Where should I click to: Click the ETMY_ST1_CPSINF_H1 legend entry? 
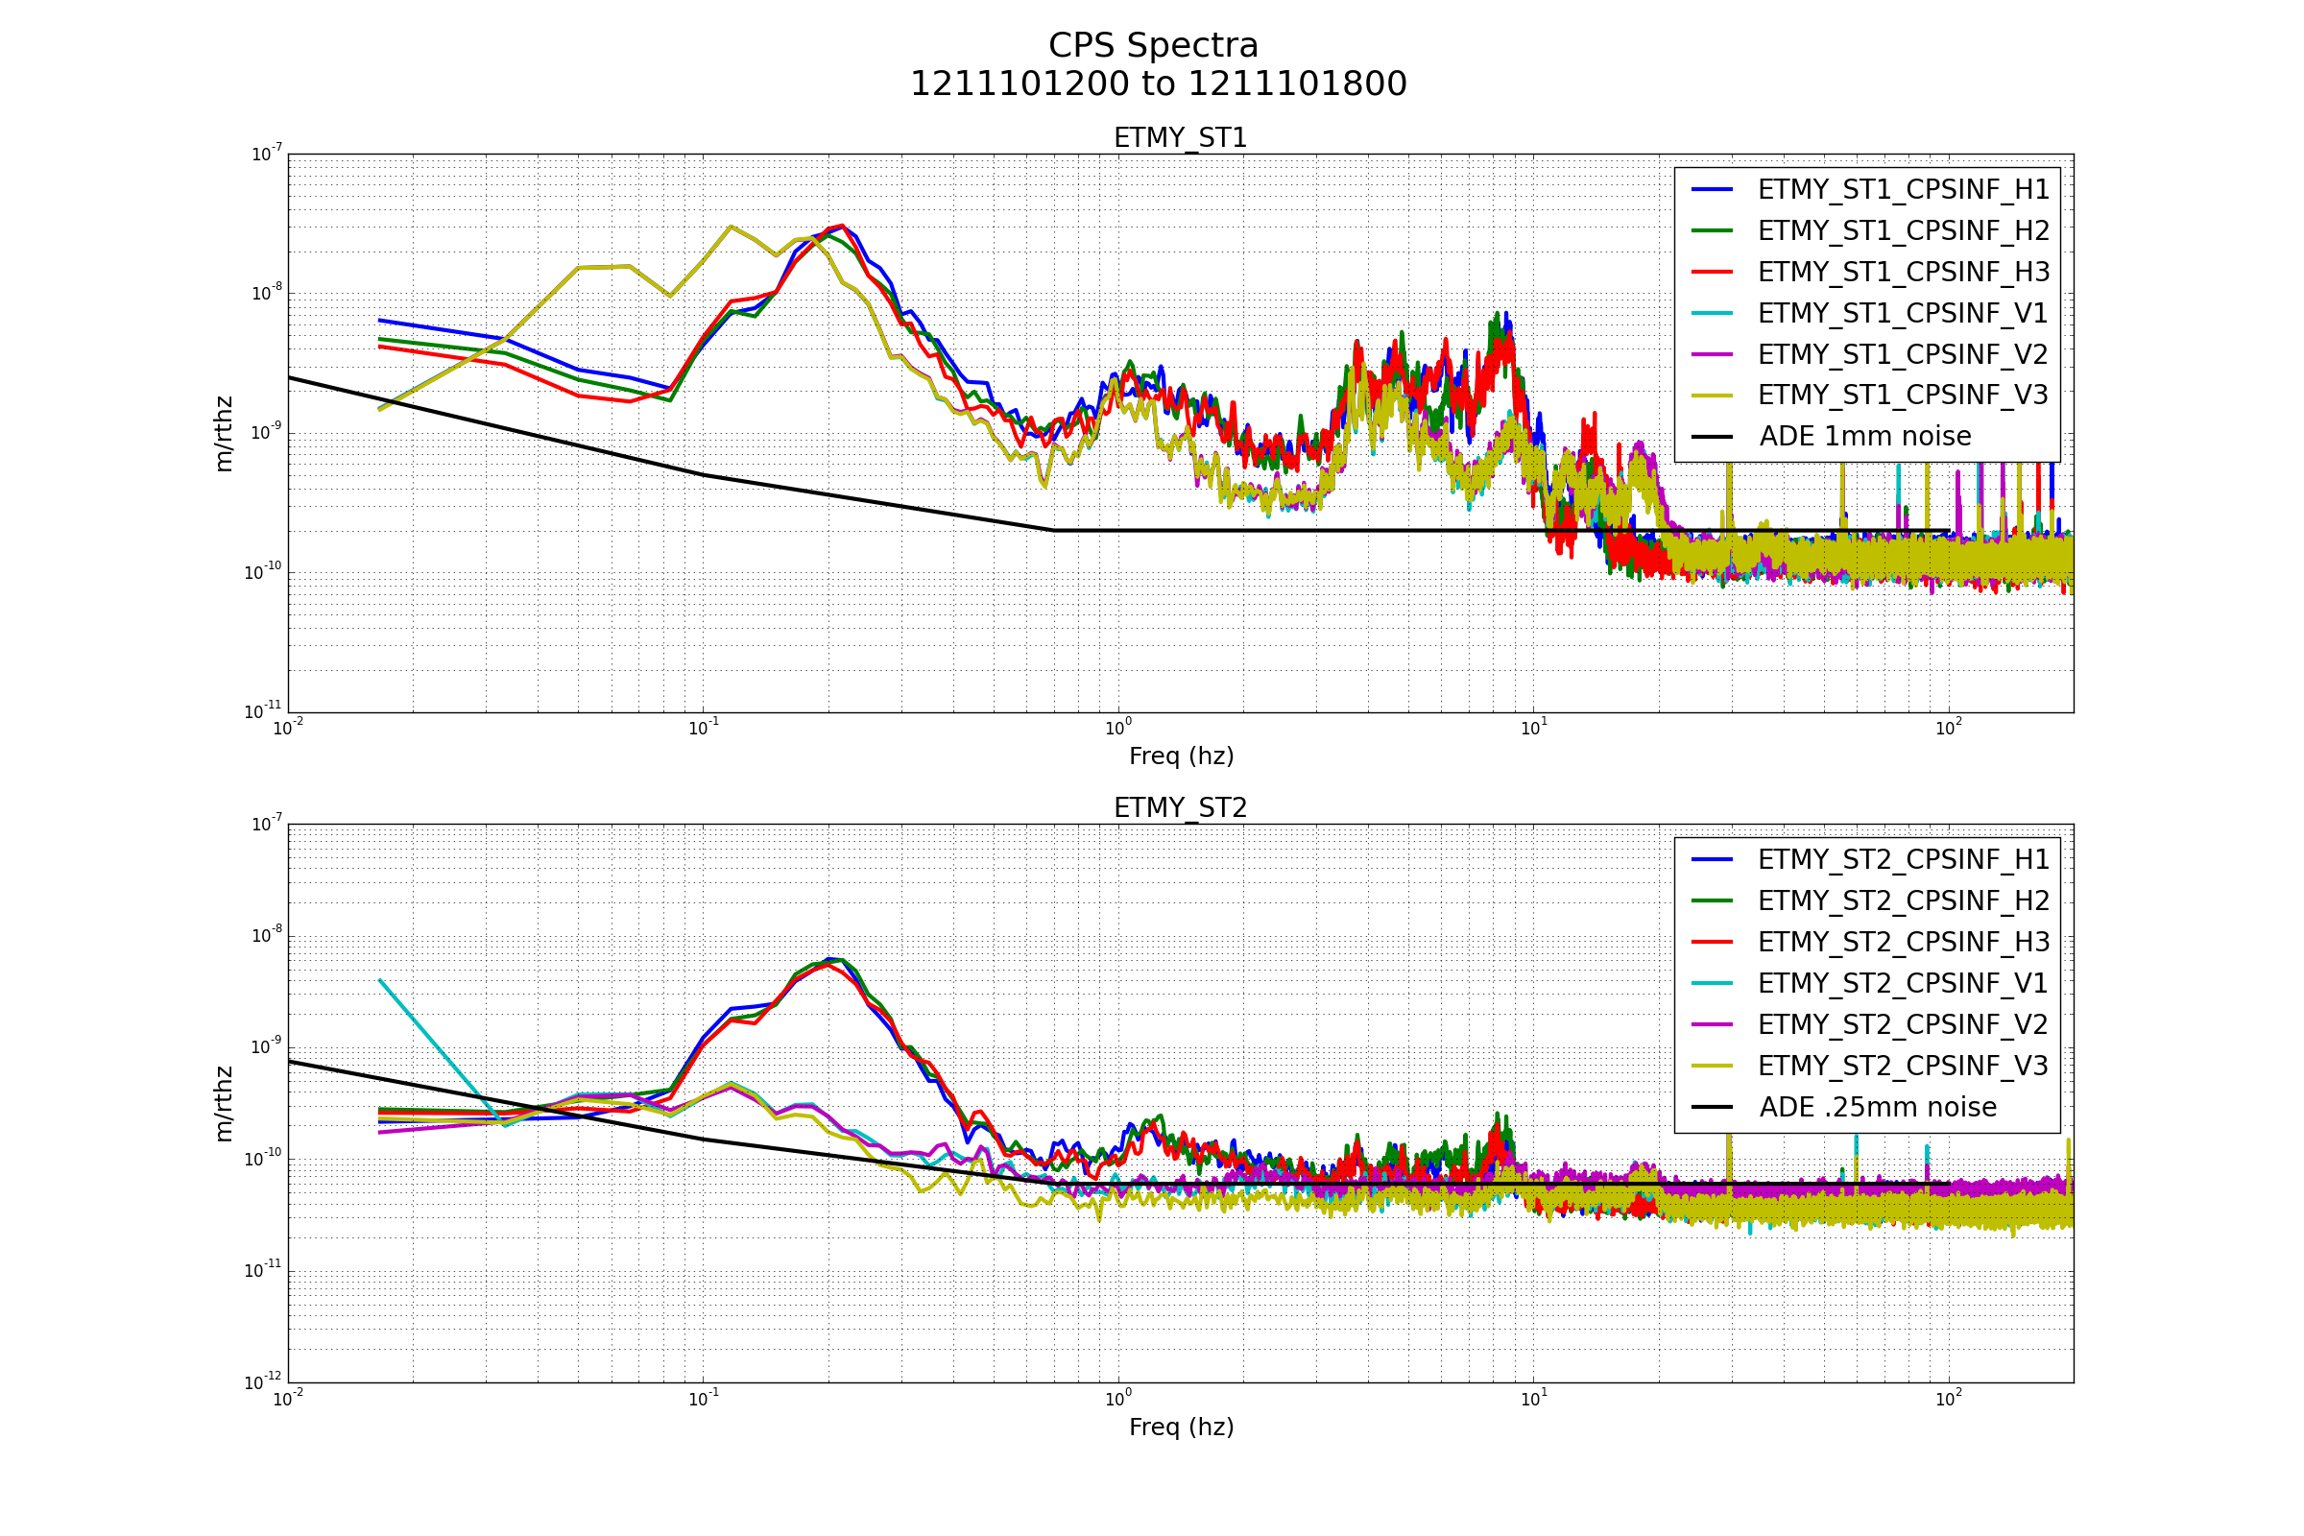click(1903, 190)
